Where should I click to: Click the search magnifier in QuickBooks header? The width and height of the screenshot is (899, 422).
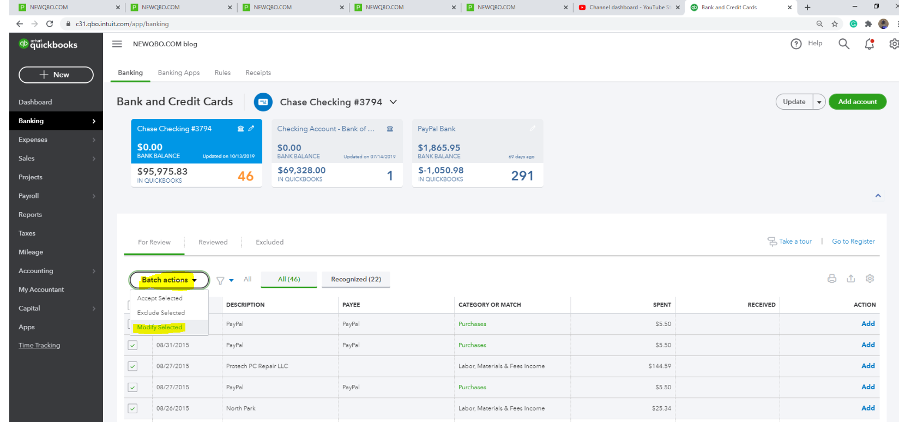(843, 44)
